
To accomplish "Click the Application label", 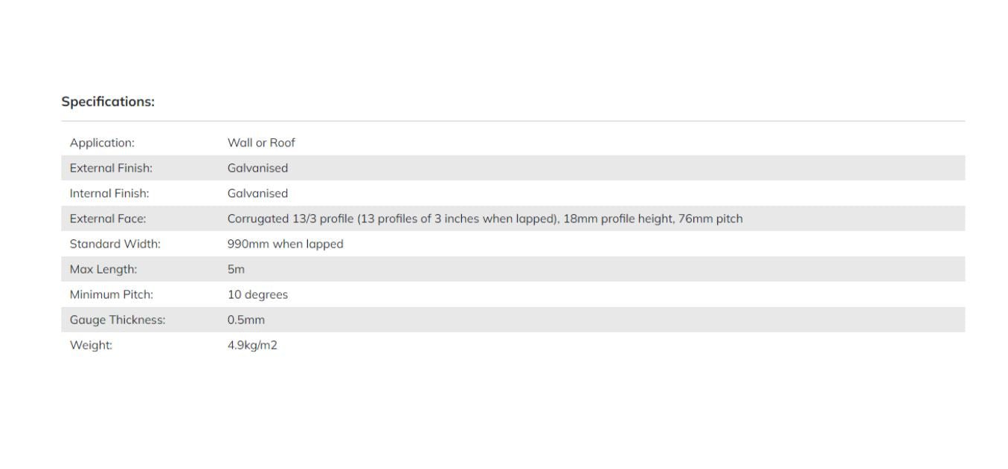I will point(102,143).
